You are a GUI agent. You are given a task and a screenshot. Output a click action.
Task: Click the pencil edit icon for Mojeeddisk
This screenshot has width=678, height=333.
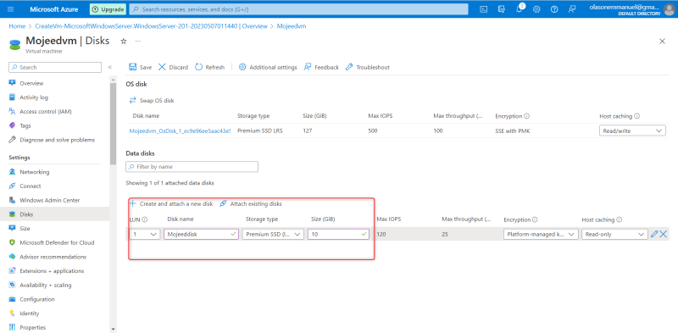(654, 234)
